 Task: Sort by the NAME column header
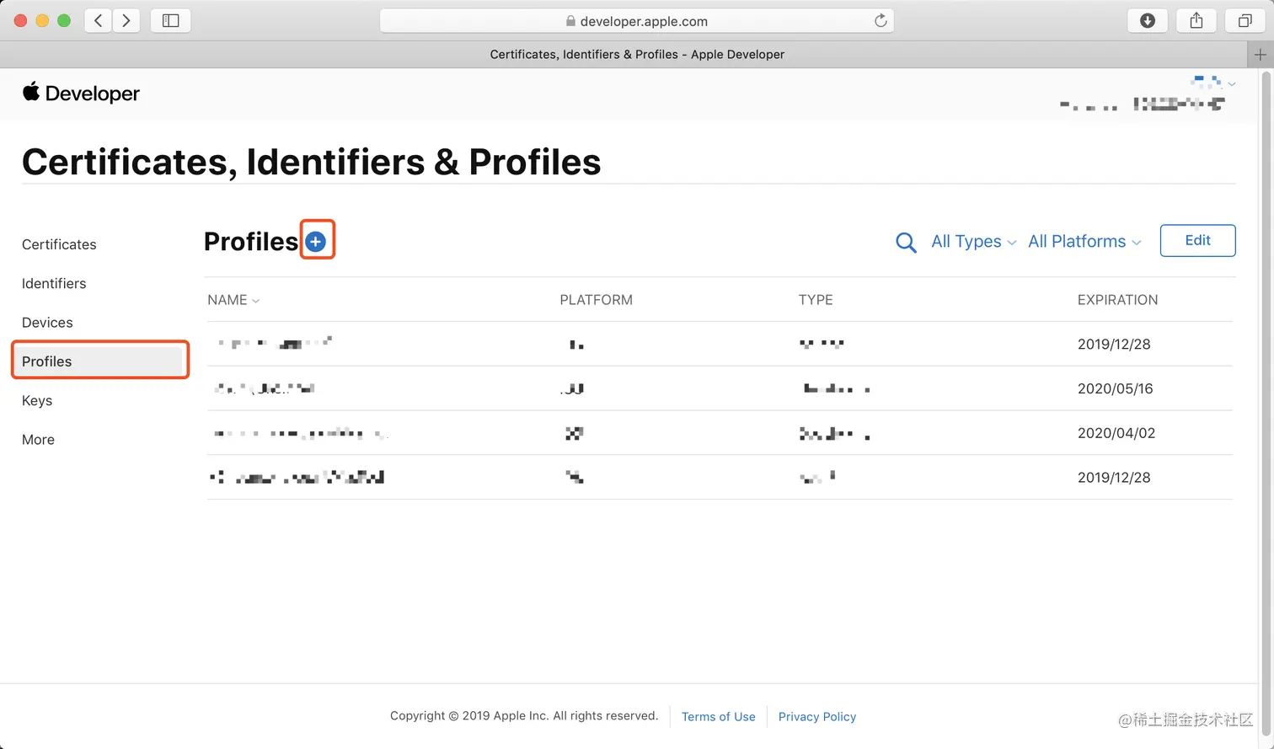click(233, 300)
